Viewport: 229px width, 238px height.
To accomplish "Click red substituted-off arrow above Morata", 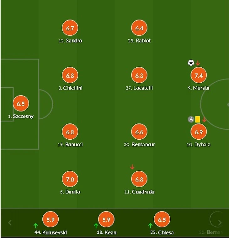I will (x=198, y=63).
